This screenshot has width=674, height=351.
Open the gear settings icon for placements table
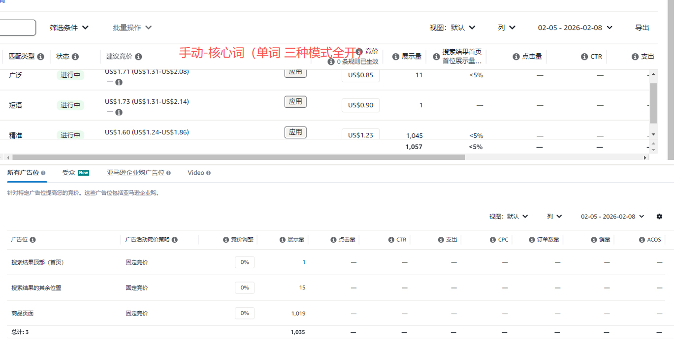click(659, 217)
